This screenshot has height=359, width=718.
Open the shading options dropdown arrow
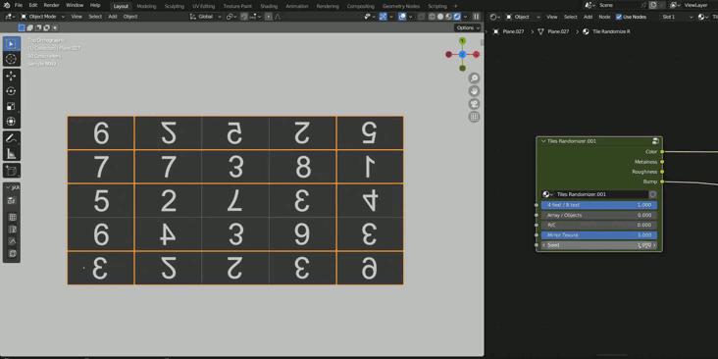click(x=465, y=17)
